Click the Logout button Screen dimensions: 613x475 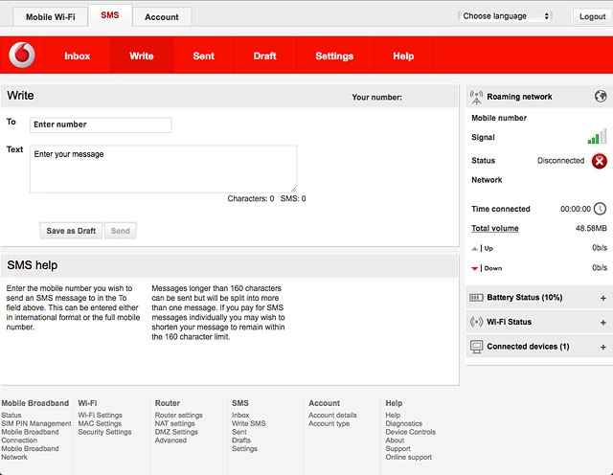591,17
